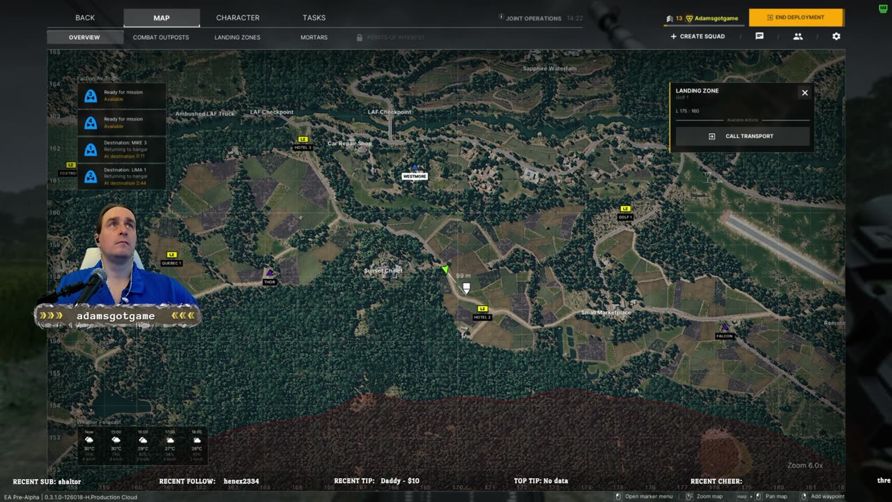Switch to the MAP tab
The width and height of the screenshot is (892, 502).
(162, 18)
